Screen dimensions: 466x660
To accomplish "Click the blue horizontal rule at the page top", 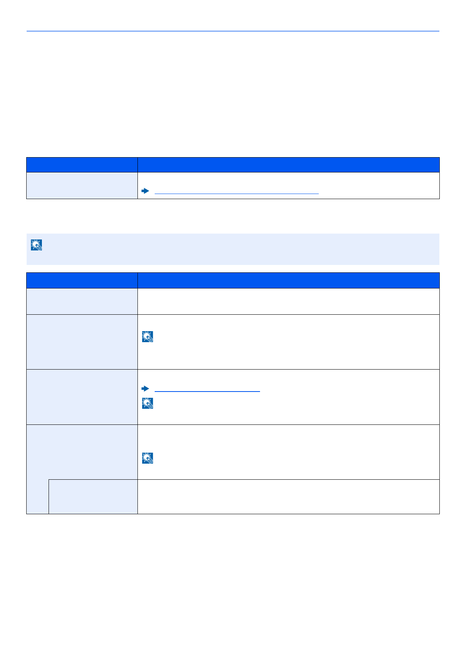I will pos(233,31).
